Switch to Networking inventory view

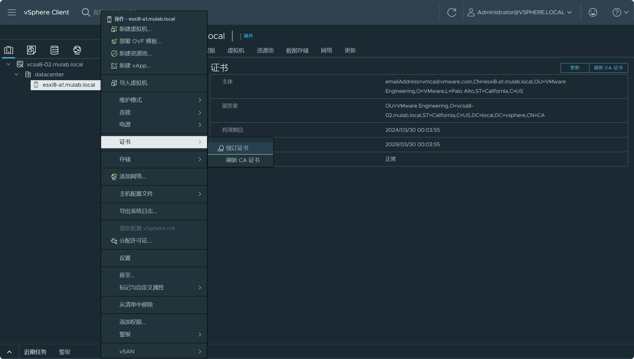pyautogui.click(x=77, y=50)
